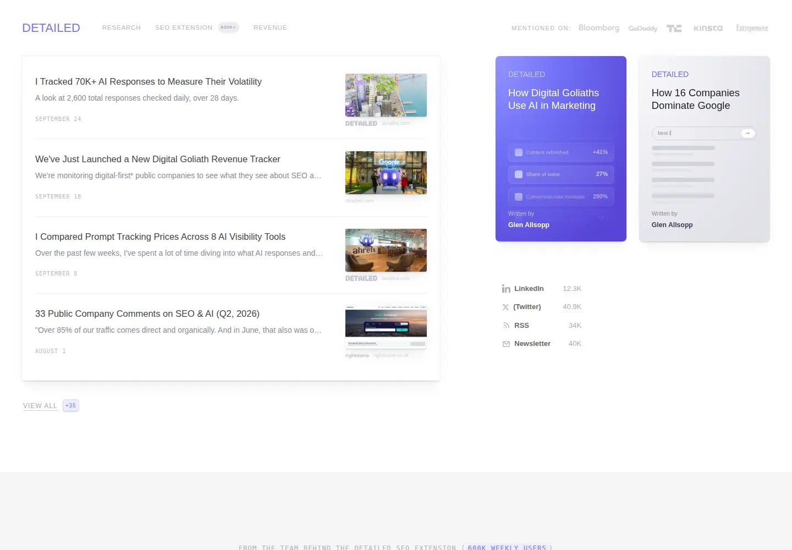Open 33 Public Company Comments article
The height and width of the screenshot is (550, 792).
147,313
